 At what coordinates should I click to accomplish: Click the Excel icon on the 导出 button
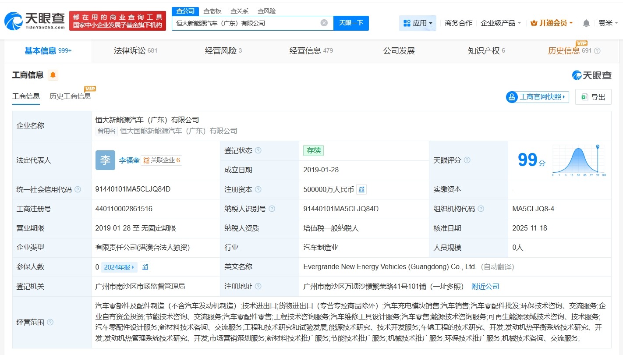(x=584, y=96)
